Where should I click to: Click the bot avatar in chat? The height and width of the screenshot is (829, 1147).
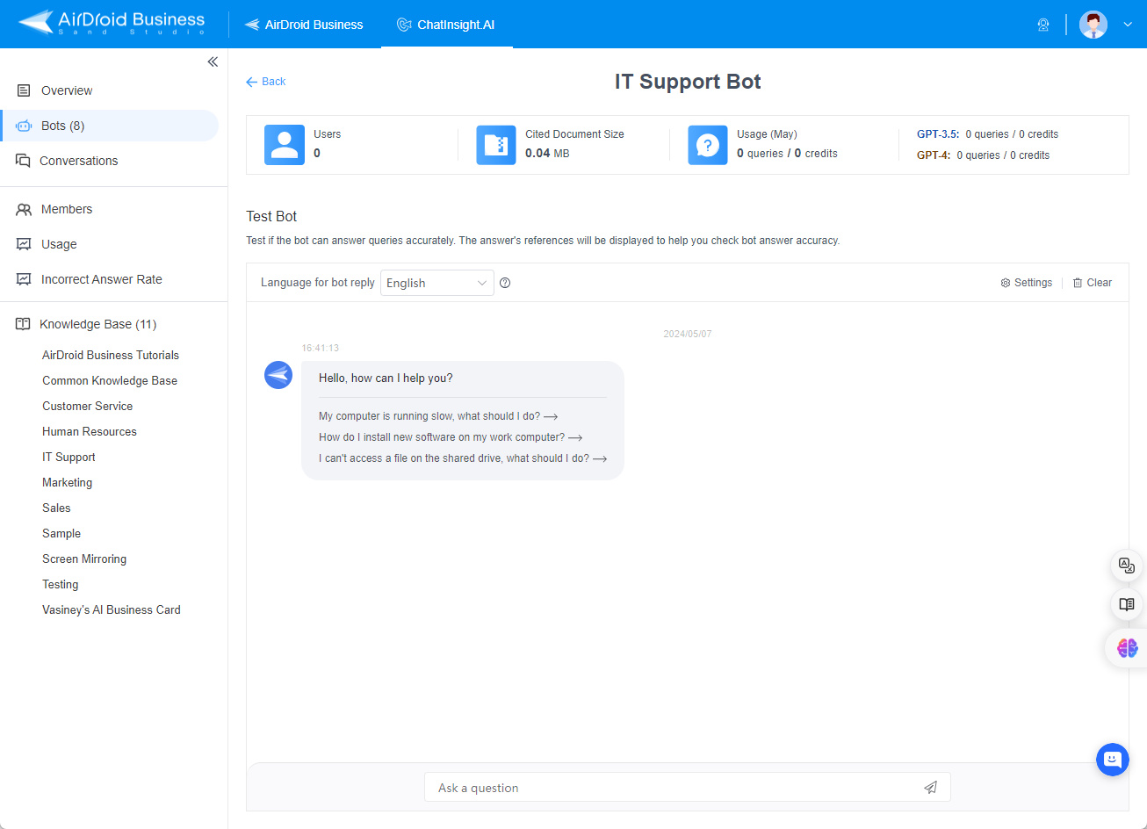point(278,375)
